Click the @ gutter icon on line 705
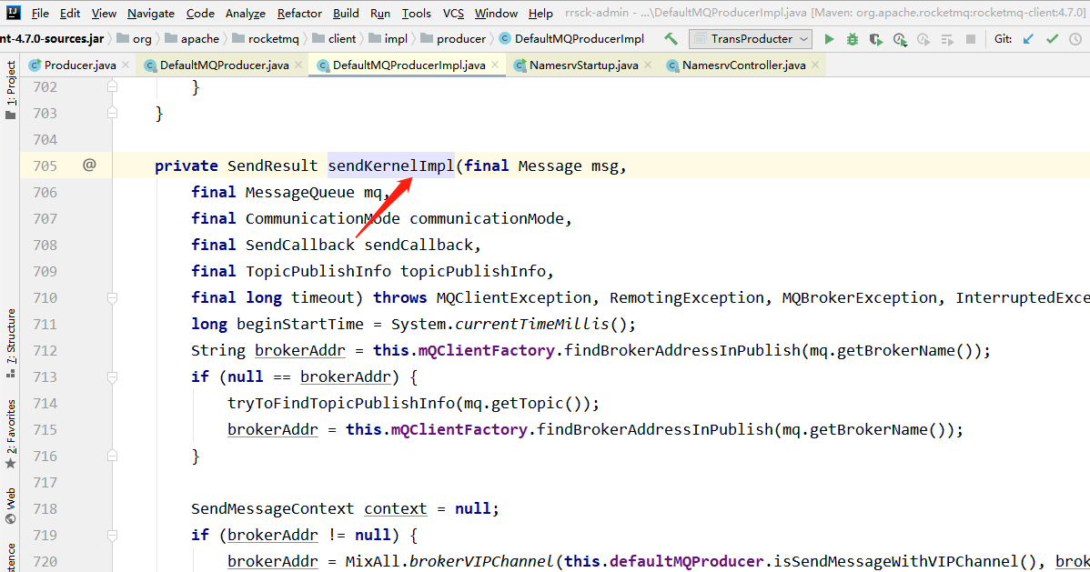The image size is (1090, 572). [x=89, y=165]
